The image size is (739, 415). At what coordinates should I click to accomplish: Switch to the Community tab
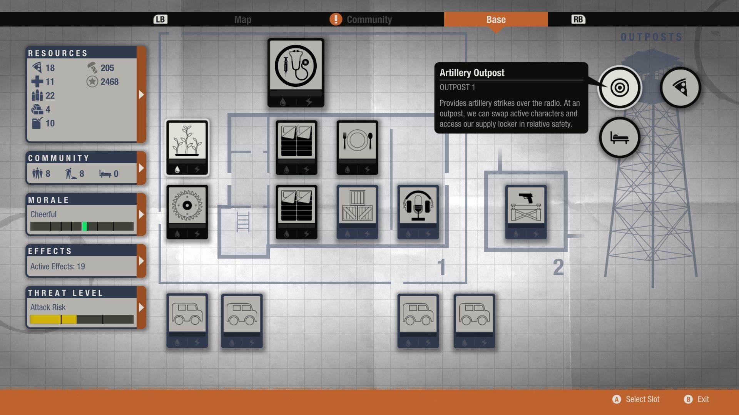tap(369, 20)
